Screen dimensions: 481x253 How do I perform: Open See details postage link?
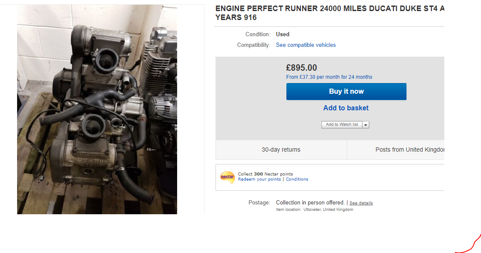[x=361, y=203]
